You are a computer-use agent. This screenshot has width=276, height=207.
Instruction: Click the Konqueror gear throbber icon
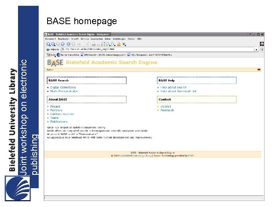pos(262,44)
